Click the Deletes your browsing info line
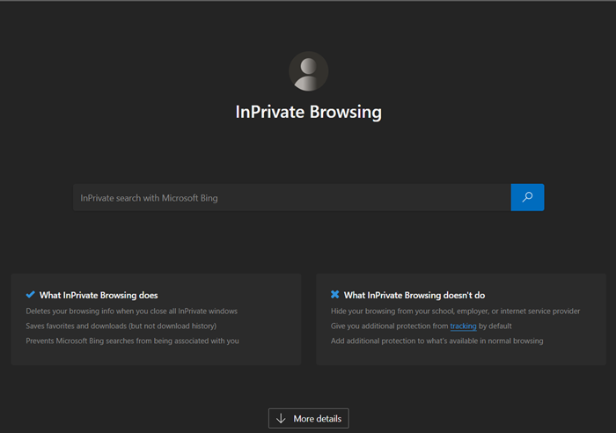The width and height of the screenshot is (616, 433). click(x=131, y=311)
